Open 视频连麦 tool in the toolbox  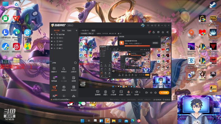click(x=54, y=79)
